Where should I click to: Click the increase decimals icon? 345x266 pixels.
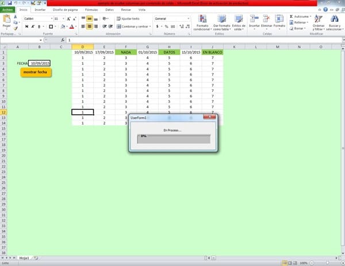coord(182,26)
